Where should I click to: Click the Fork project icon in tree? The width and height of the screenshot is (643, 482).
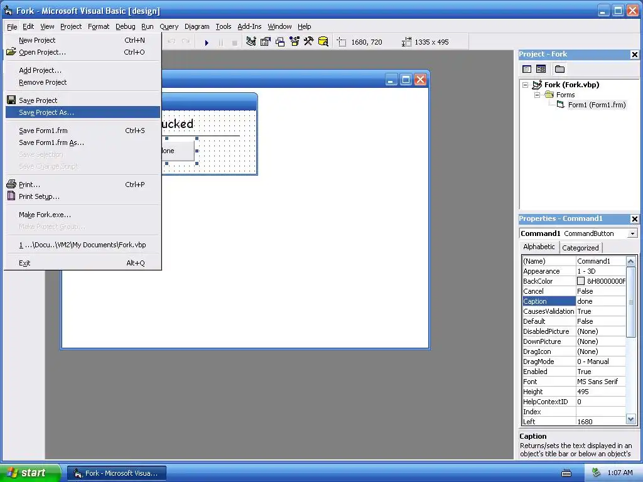(x=538, y=85)
